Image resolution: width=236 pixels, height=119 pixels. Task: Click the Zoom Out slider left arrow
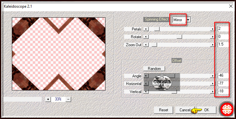[x=146, y=45]
